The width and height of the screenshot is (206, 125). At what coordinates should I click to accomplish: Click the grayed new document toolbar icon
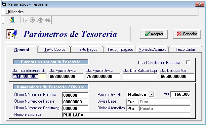click(25, 20)
